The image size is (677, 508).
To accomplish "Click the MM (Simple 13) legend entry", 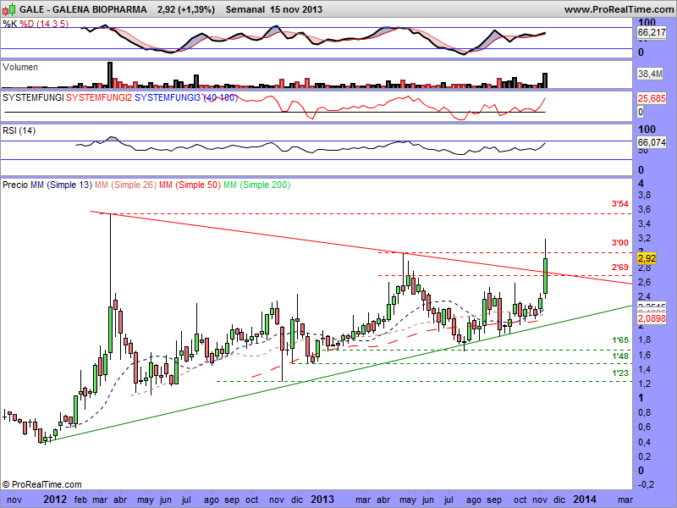I will [x=62, y=185].
